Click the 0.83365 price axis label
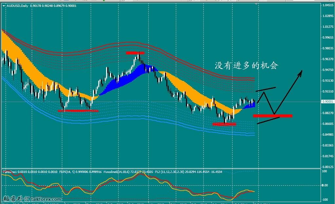335x204 pixels. click(328, 145)
